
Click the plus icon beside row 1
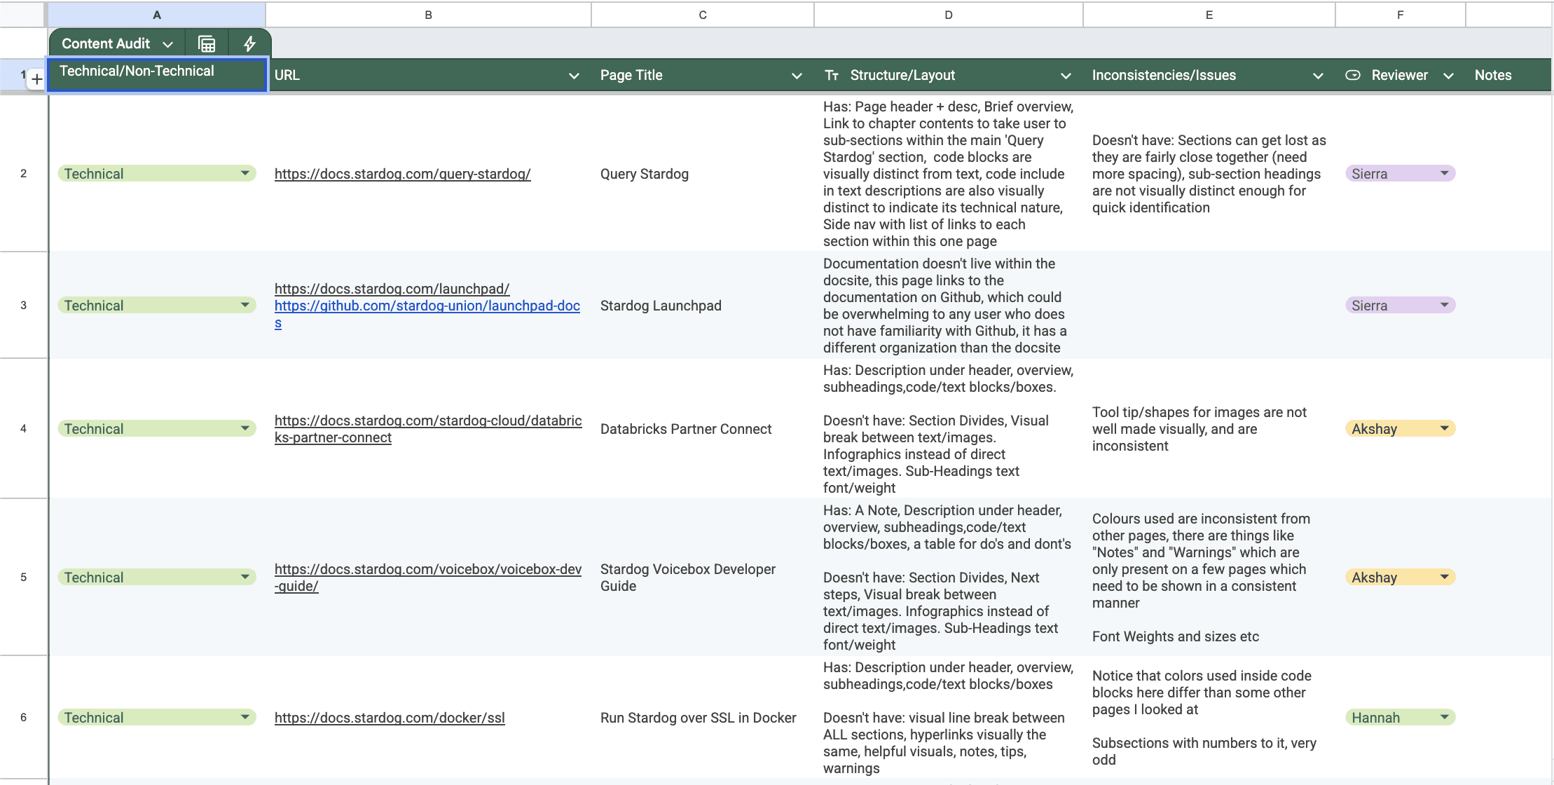(37, 79)
